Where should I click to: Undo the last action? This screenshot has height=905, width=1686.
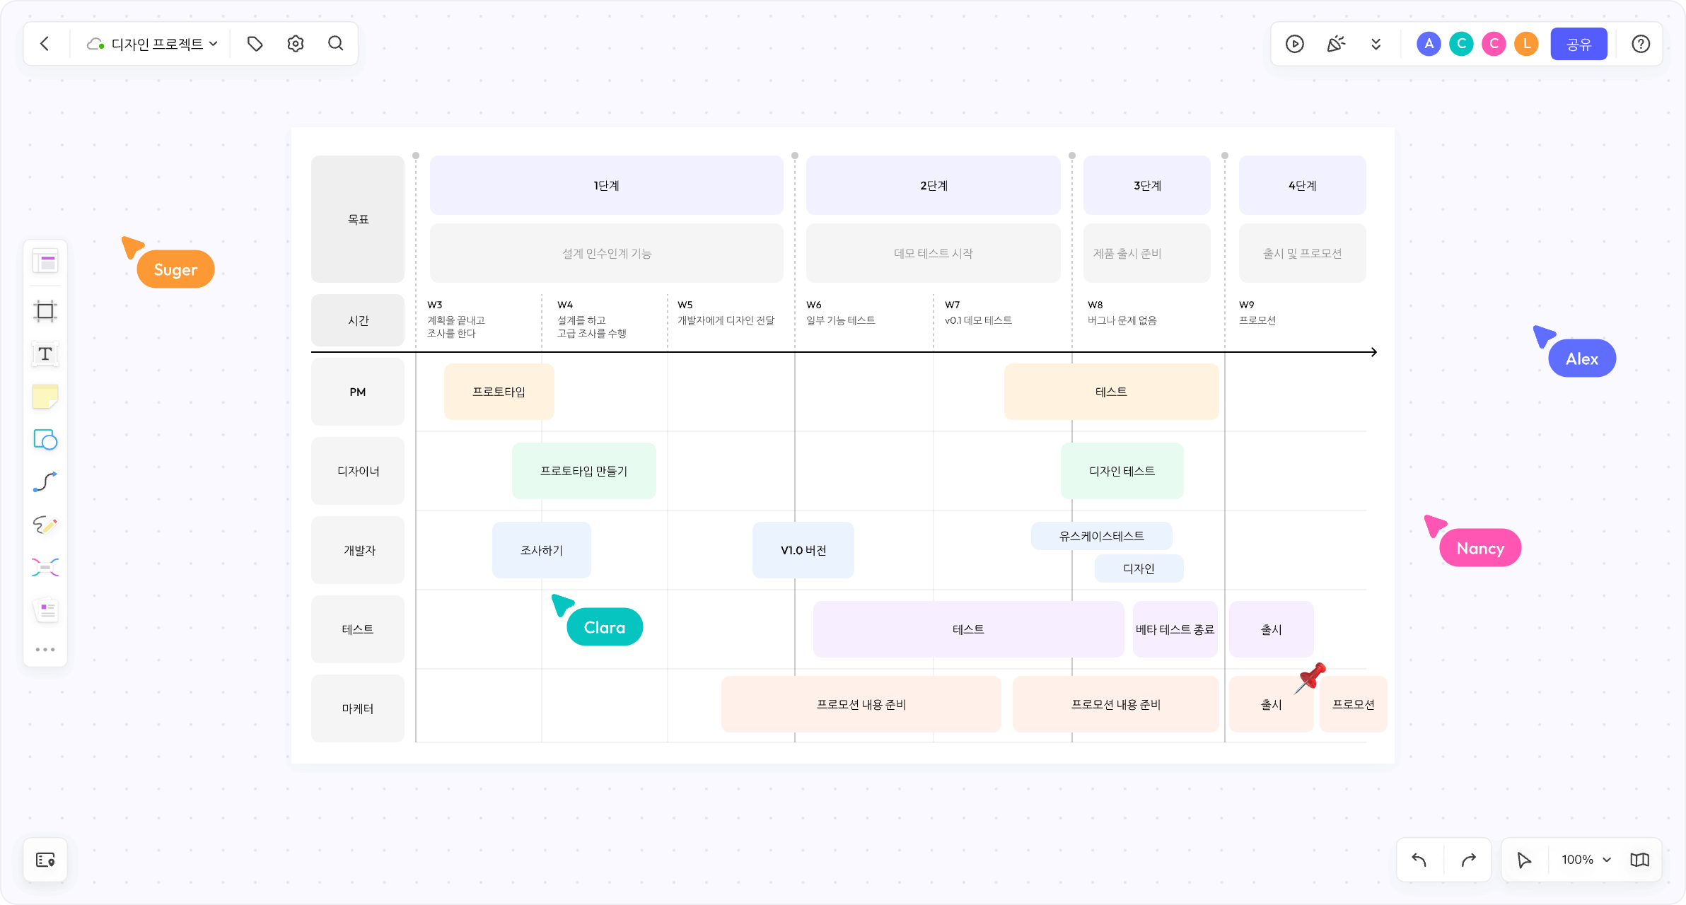1419,860
